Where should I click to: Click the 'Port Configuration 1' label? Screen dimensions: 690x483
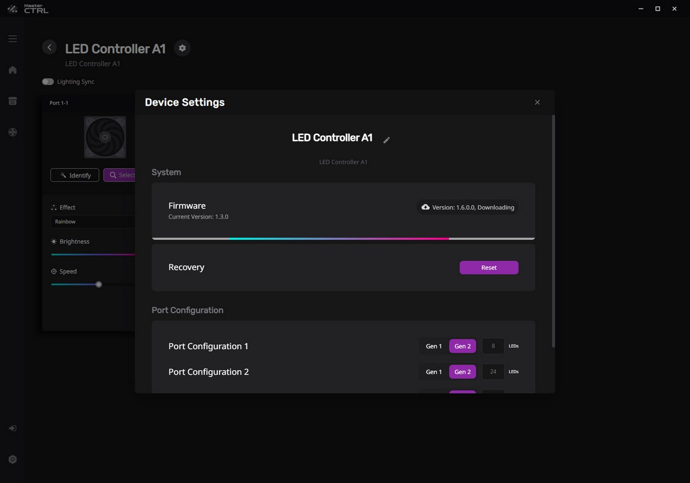point(208,346)
